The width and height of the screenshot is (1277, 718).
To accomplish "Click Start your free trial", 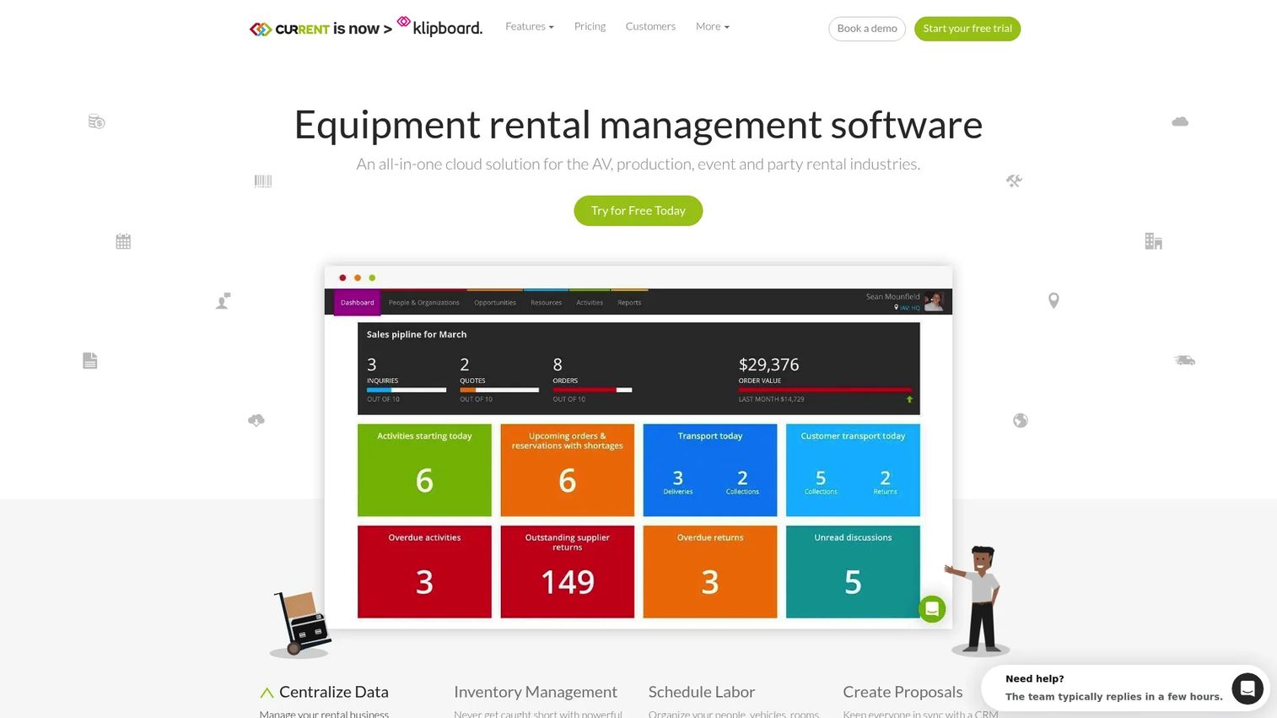I will (967, 29).
